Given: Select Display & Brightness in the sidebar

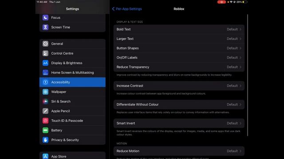Looking at the screenshot, I should pos(72,63).
